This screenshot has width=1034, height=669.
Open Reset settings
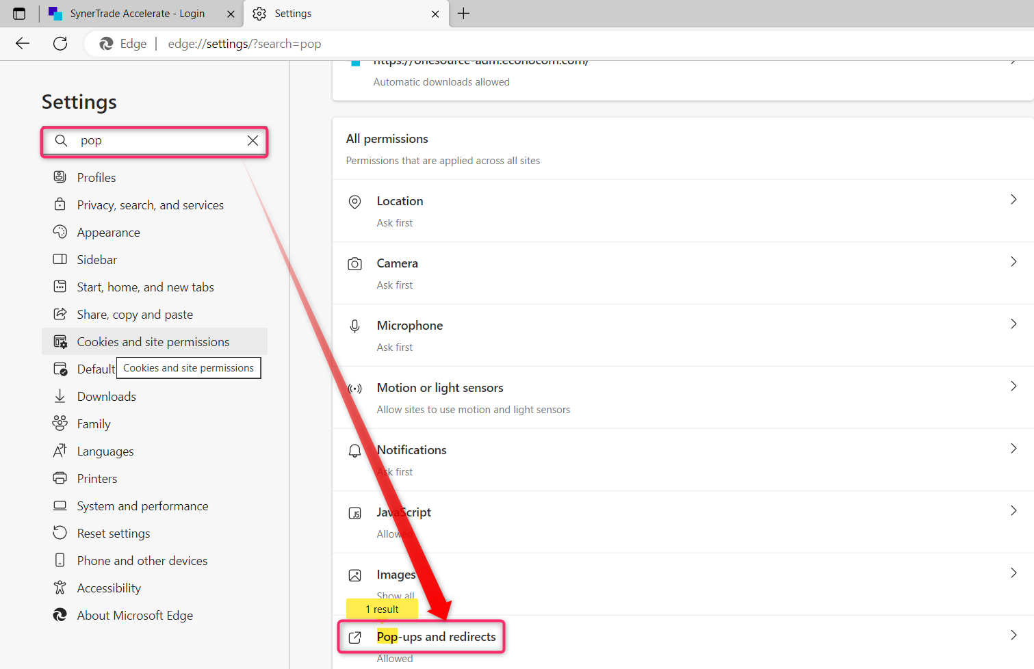[155, 534]
